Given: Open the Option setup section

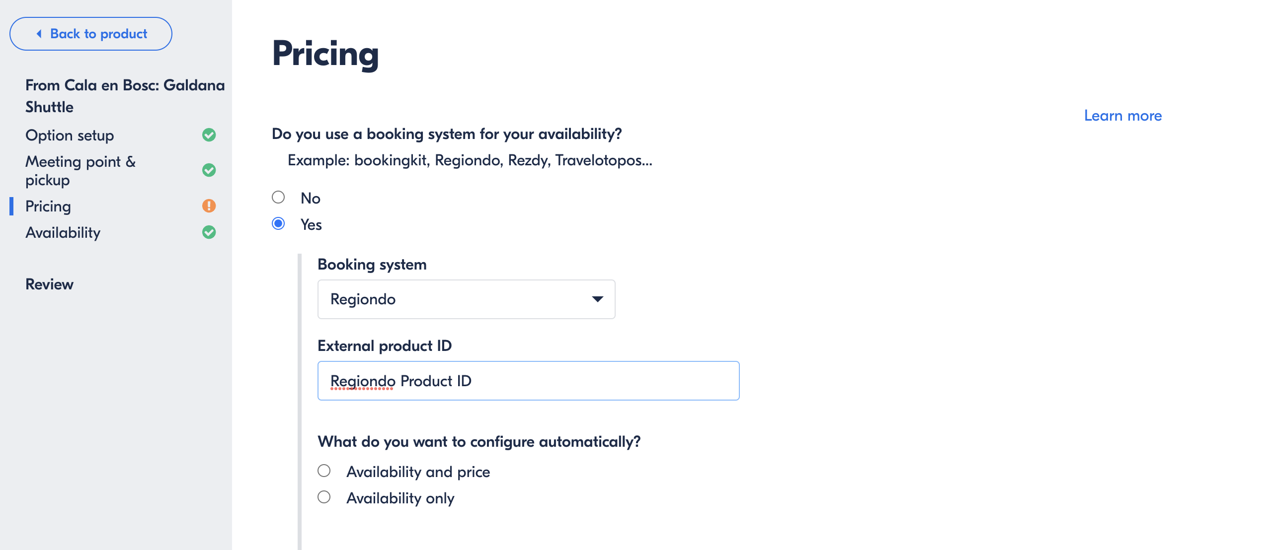Looking at the screenshot, I should 70,135.
